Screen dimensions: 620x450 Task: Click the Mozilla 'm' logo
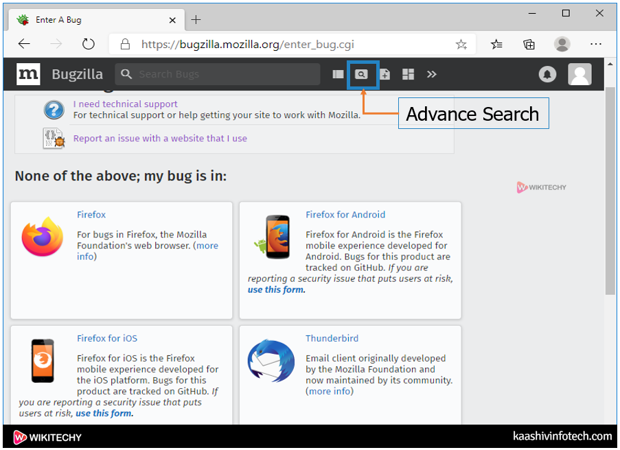tap(28, 74)
